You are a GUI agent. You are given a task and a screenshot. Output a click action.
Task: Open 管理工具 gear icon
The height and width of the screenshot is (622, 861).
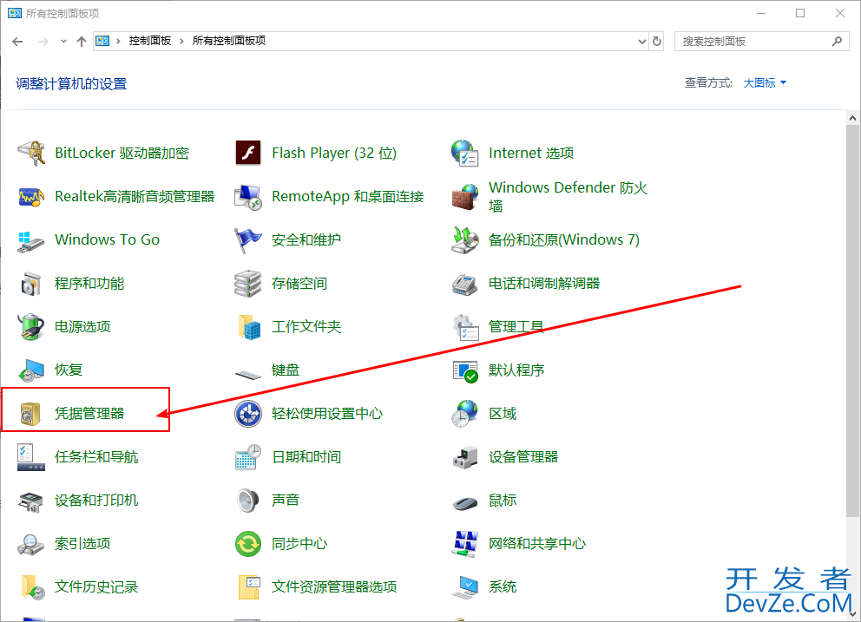click(465, 327)
